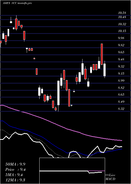
Task: Click inside the MACD indicator box
Action: pos(72,171)
